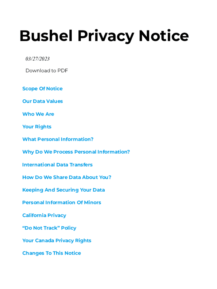Image resolution: width=217 pixels, height=289 pixels.
Task: Jump to Our Data Values section
Action: [x=43, y=101]
